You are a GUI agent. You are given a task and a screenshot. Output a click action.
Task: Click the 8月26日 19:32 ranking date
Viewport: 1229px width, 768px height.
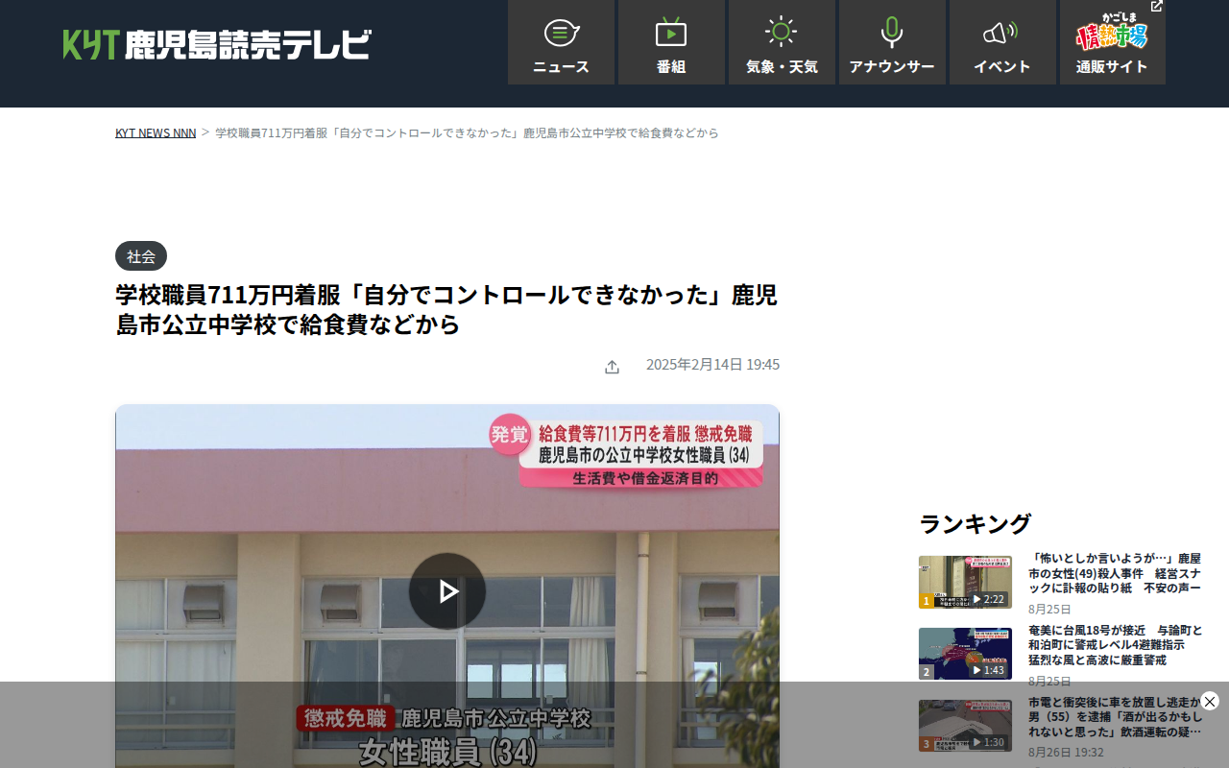(x=1066, y=753)
